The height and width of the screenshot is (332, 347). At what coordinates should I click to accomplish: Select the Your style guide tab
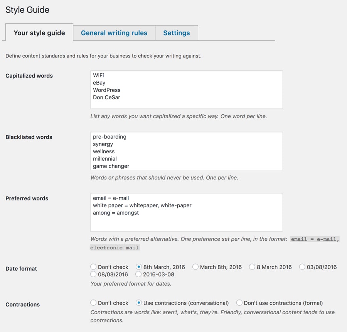39,33
